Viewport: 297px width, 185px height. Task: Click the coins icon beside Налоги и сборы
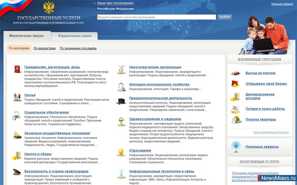click(x=17, y=156)
